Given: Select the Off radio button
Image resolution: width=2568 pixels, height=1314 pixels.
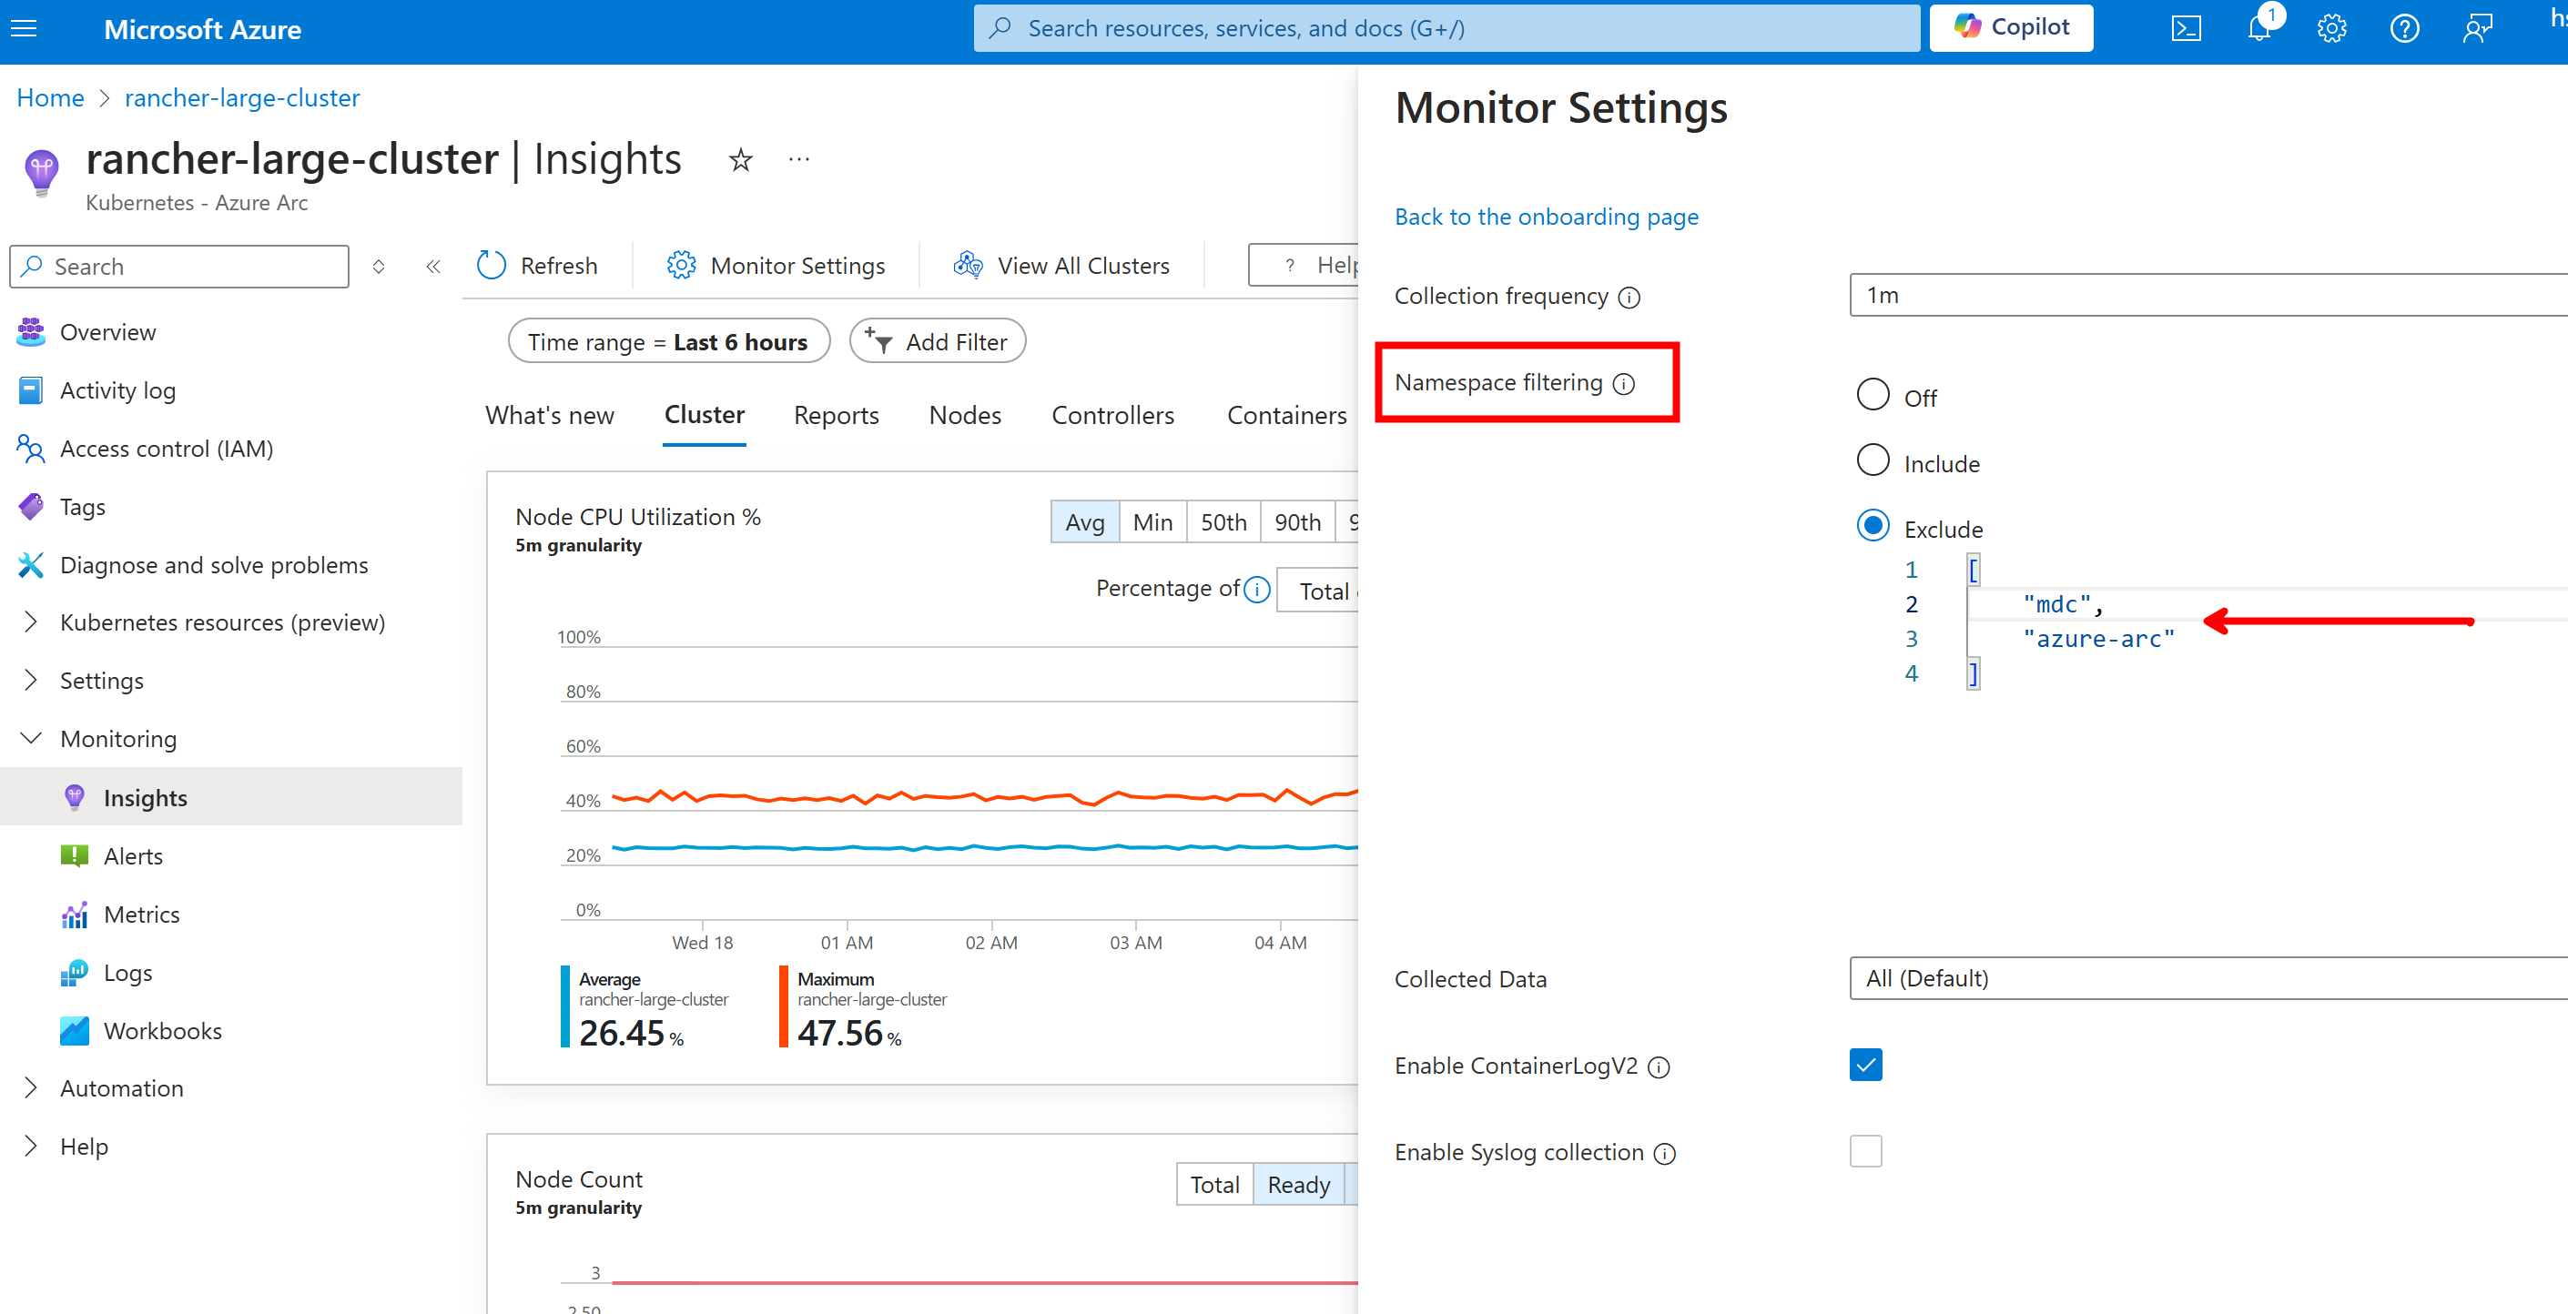Looking at the screenshot, I should (1873, 395).
